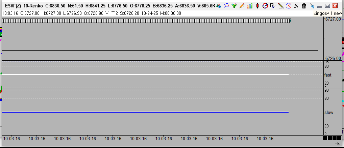
Task: Open the colored bar chart icon
Action: 250,6
